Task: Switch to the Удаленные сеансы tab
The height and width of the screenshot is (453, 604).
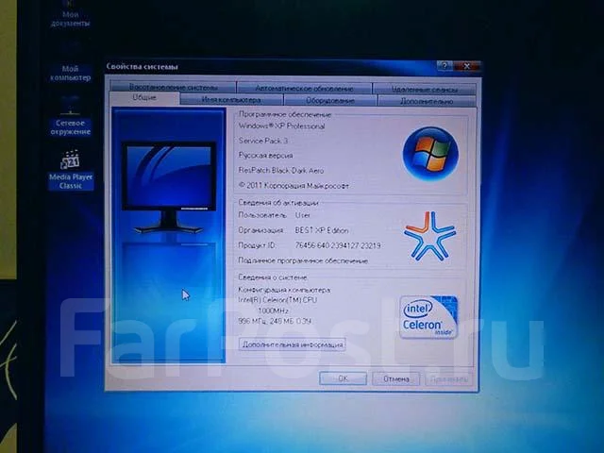Action: click(x=425, y=90)
